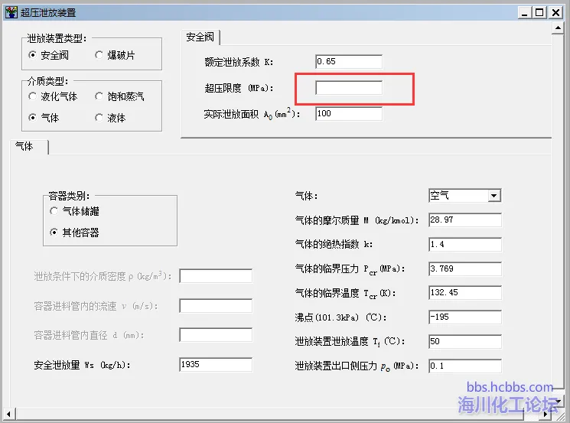Viewport: 570px width, 423px height.
Task: Maximize the 超压泄放装置 window
Action: pos(540,12)
